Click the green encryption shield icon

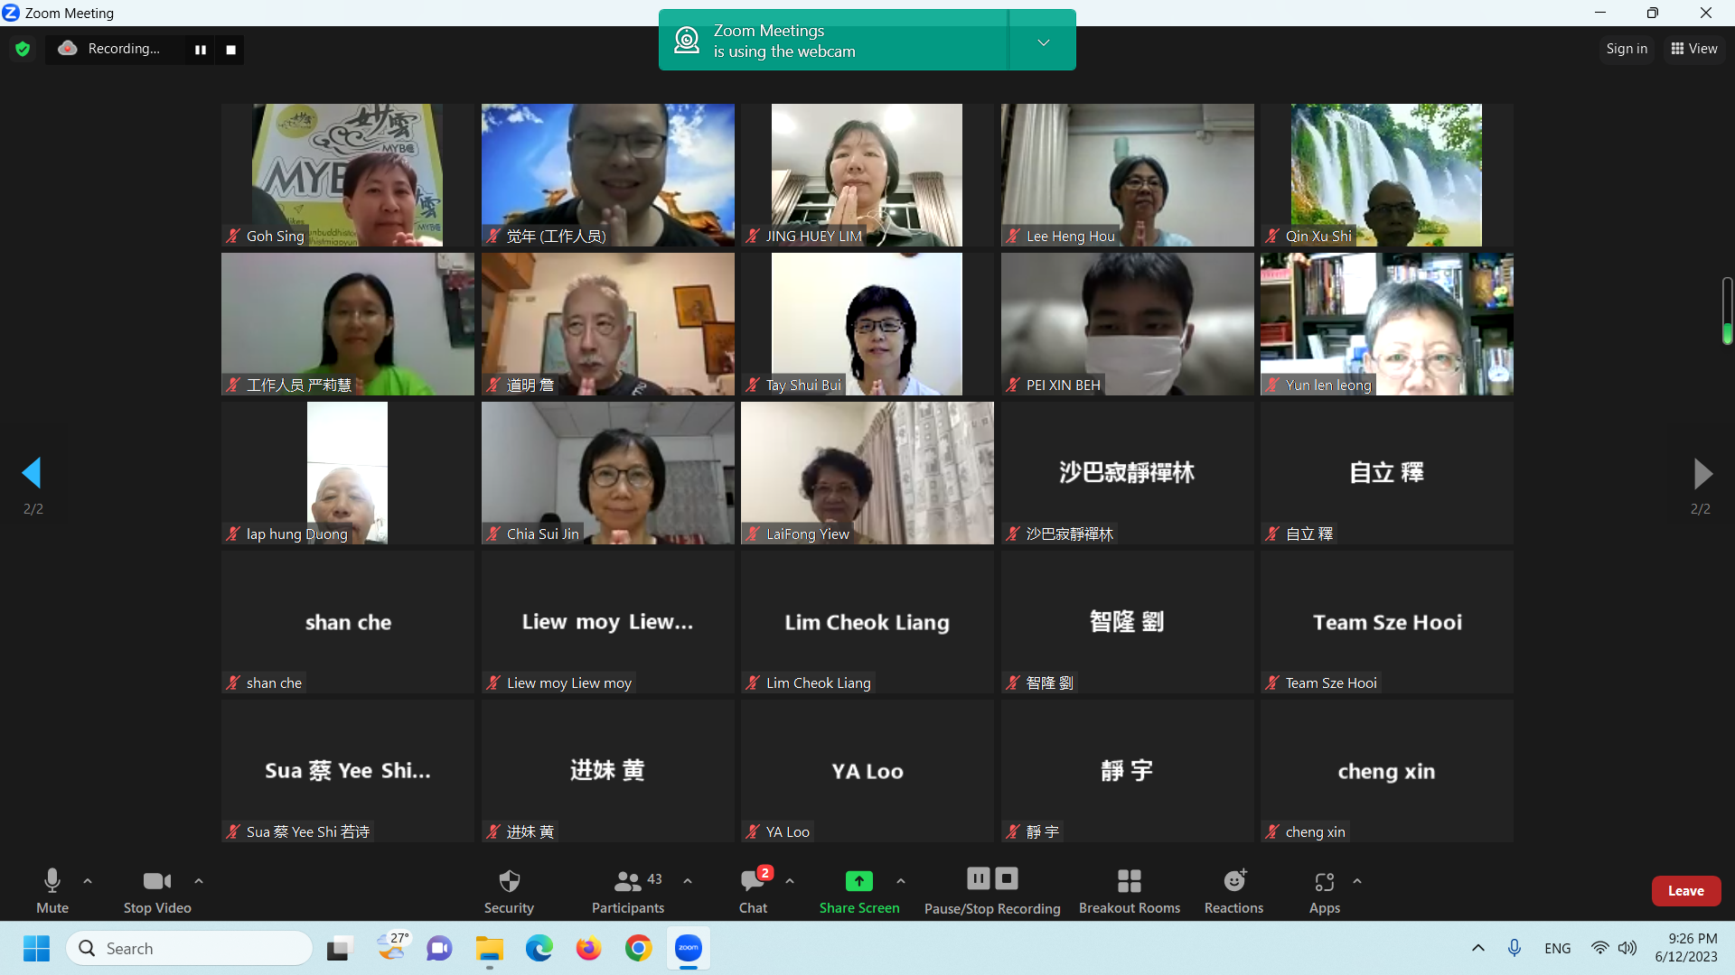coord(23,49)
